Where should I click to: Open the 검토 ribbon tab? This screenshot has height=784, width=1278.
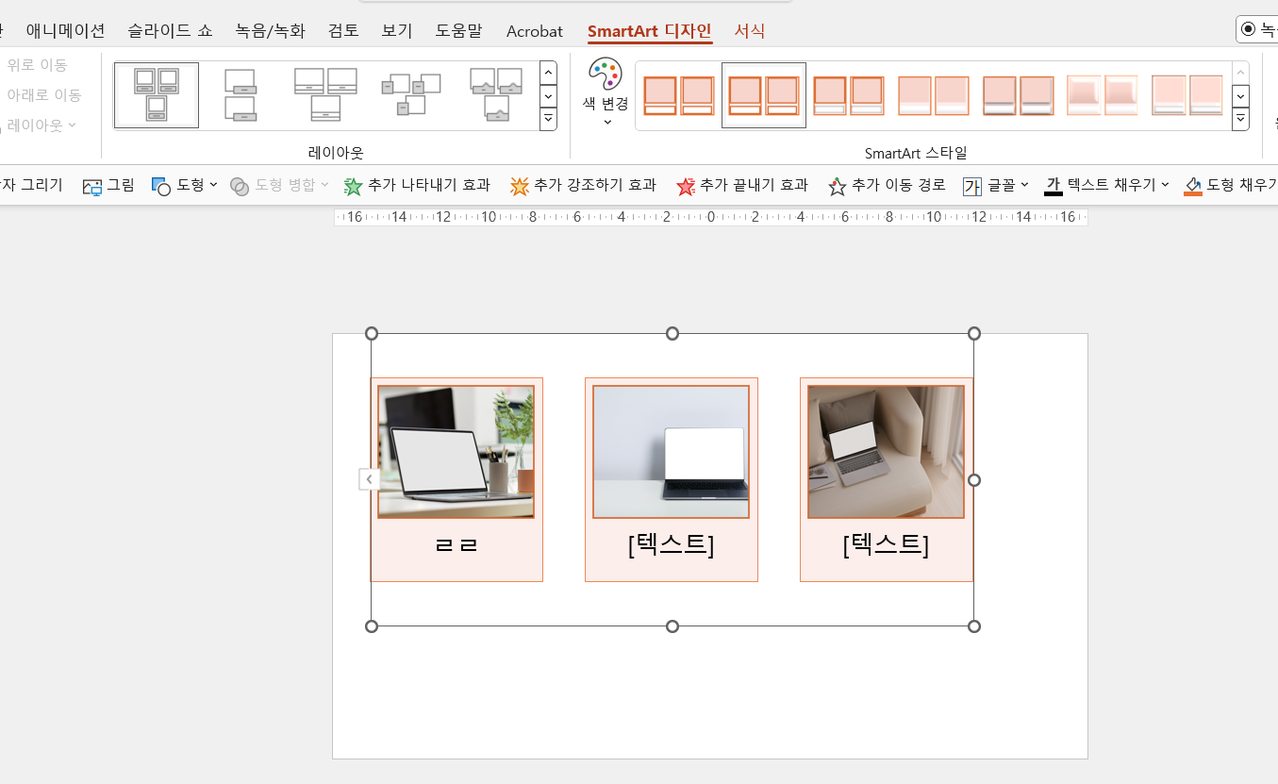[343, 30]
